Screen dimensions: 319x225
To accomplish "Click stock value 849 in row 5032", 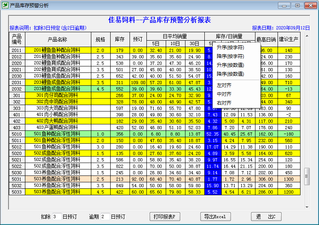I will click(120, 186).
